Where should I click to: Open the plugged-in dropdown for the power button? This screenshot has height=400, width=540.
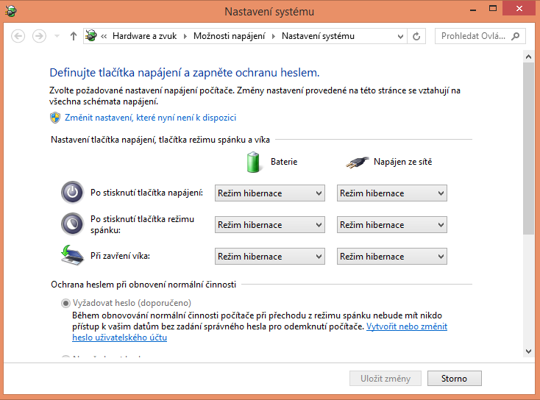coord(392,193)
